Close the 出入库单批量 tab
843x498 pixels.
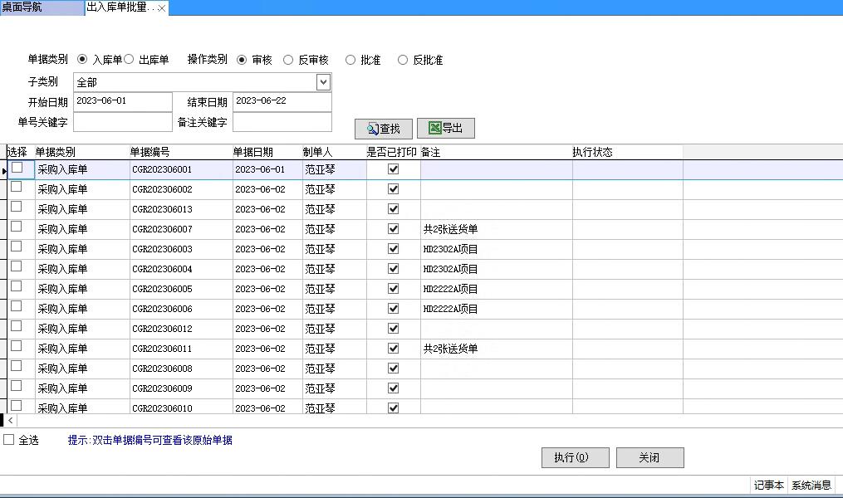pyautogui.click(x=162, y=8)
